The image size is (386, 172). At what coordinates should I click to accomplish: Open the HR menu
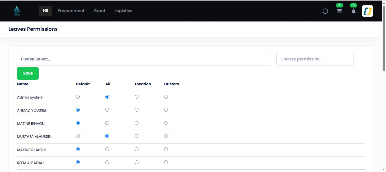tap(45, 11)
